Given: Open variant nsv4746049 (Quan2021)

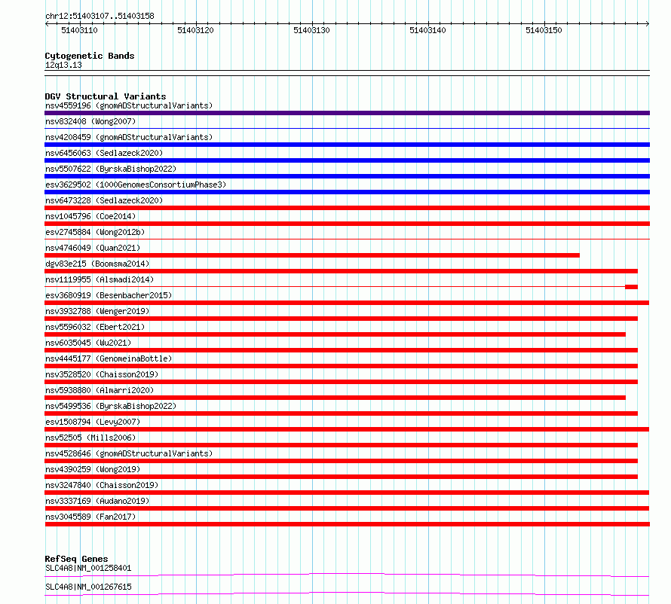Looking at the screenshot, I should pos(93,248).
